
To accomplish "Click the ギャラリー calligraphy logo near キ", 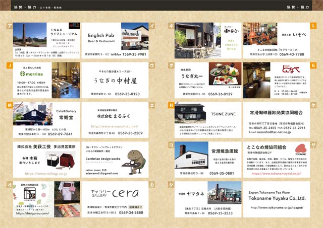I will click(x=232, y=30).
